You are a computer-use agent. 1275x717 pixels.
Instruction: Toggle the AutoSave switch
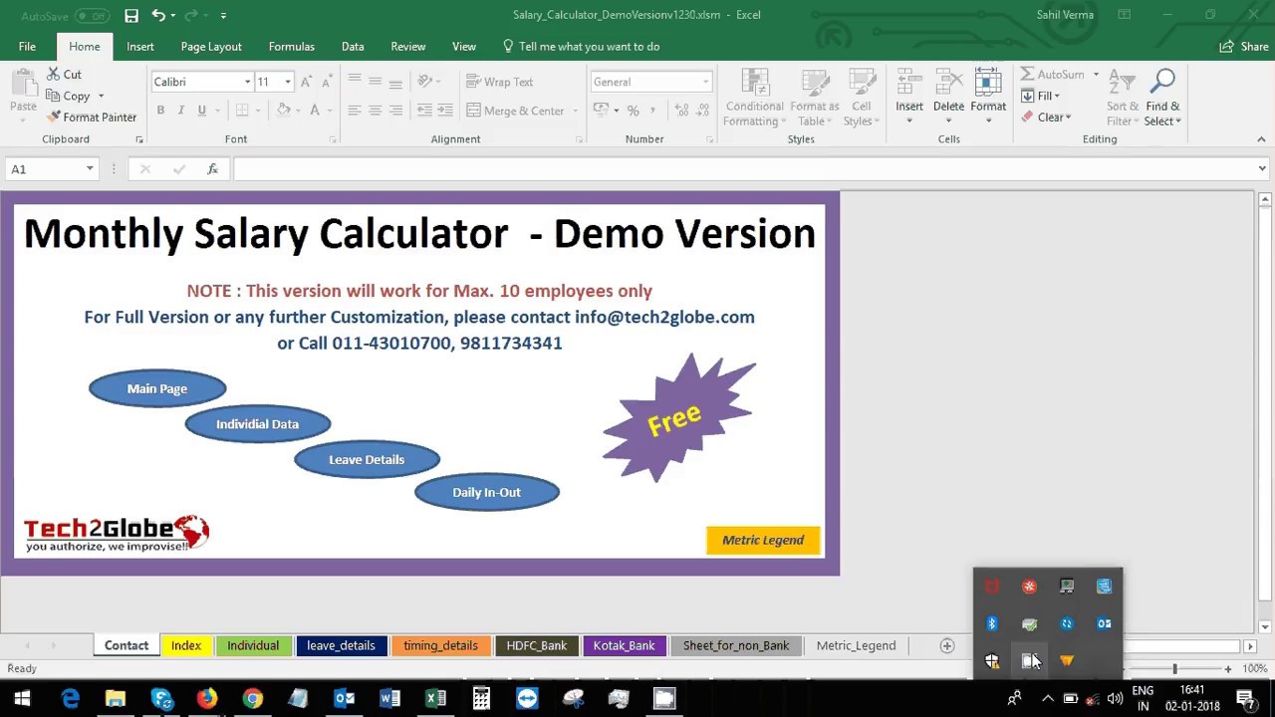[x=93, y=16]
